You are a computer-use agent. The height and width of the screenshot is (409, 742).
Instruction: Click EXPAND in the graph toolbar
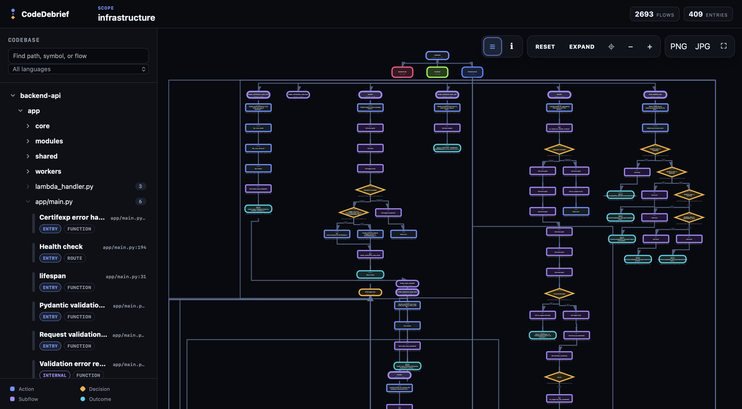click(581, 47)
